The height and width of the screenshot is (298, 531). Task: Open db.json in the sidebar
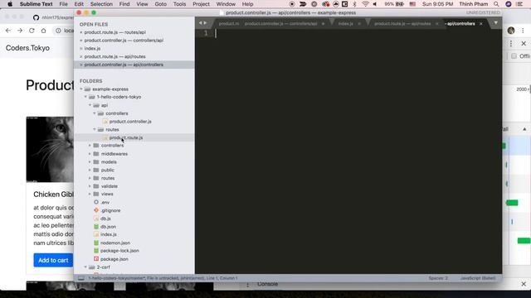tap(108, 227)
